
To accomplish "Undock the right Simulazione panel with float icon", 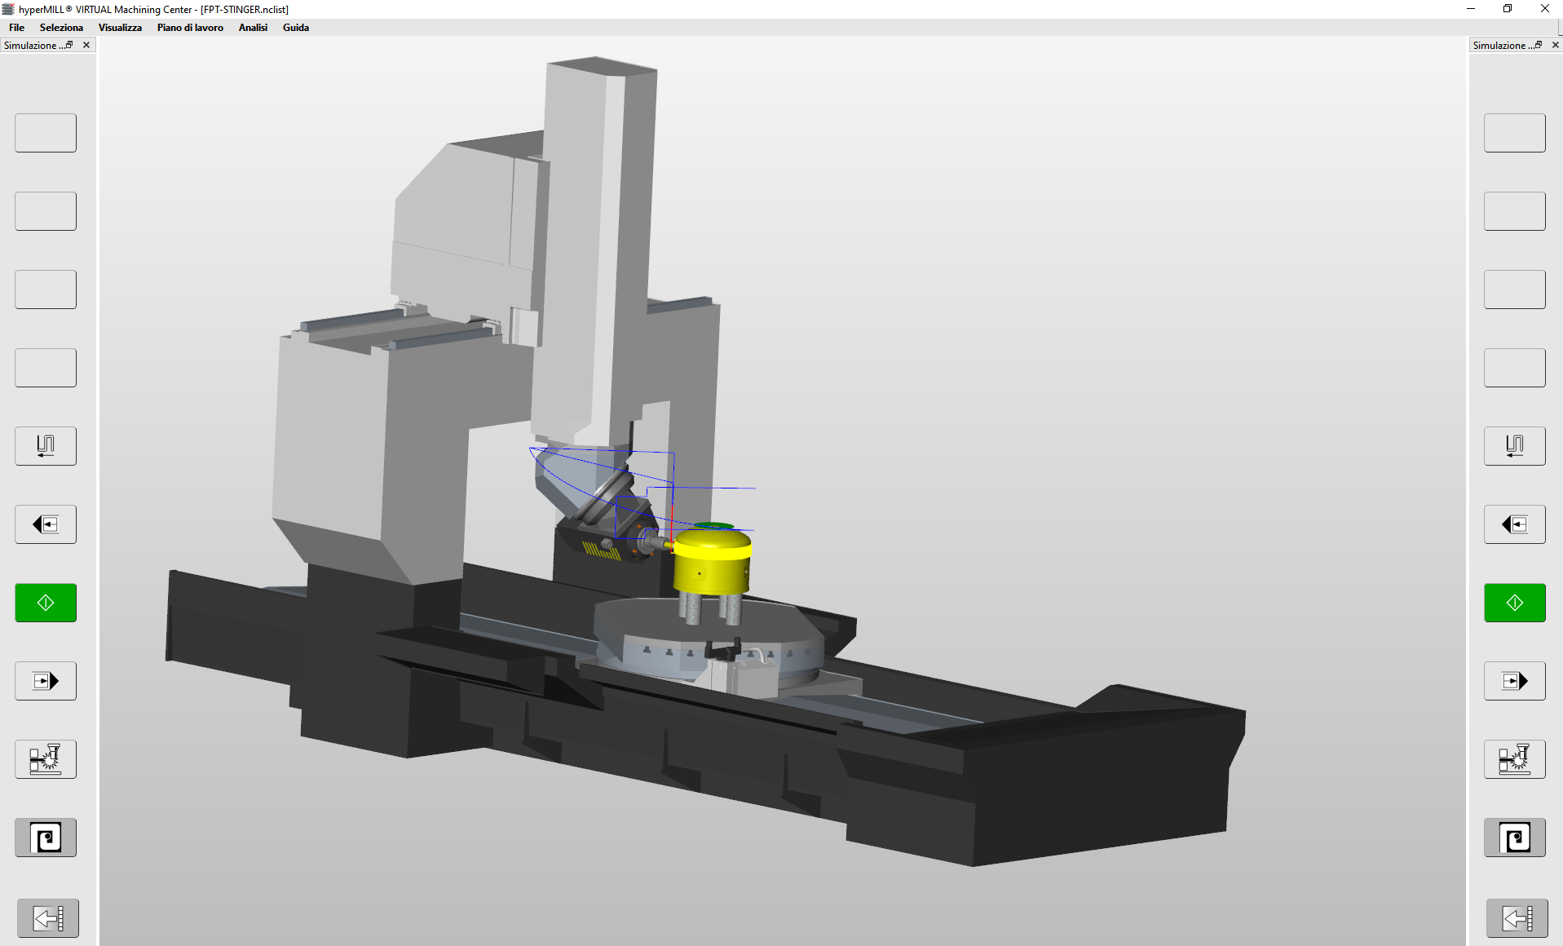I will tap(1539, 45).
